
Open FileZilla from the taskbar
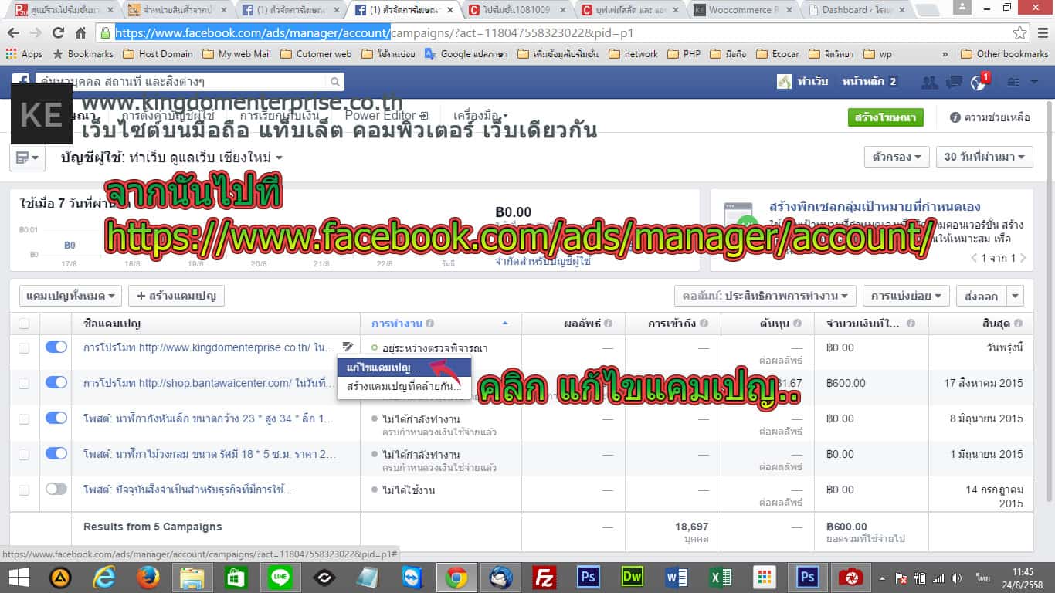tap(546, 577)
